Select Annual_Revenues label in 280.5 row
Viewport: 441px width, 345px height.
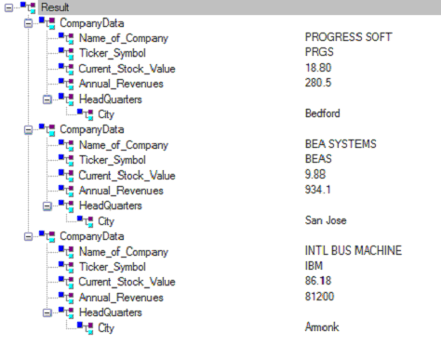pos(121,84)
